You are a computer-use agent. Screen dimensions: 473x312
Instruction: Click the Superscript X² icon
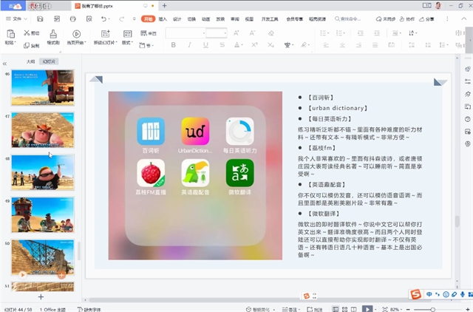(x=254, y=45)
